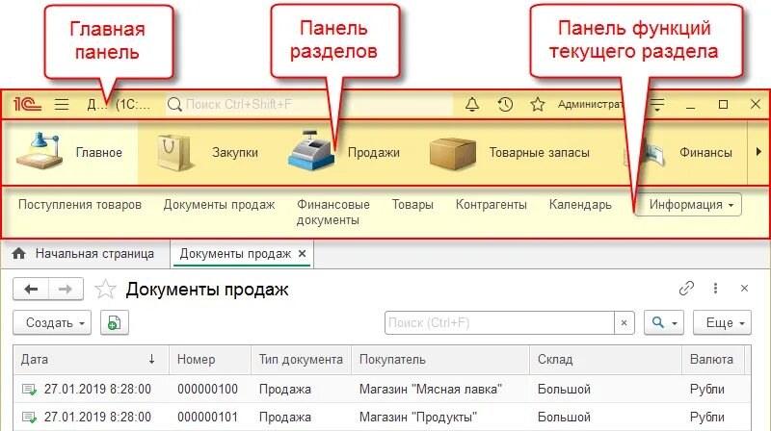This screenshot has height=431, width=771.
Task: Get link to form icon
Action: pos(686,289)
